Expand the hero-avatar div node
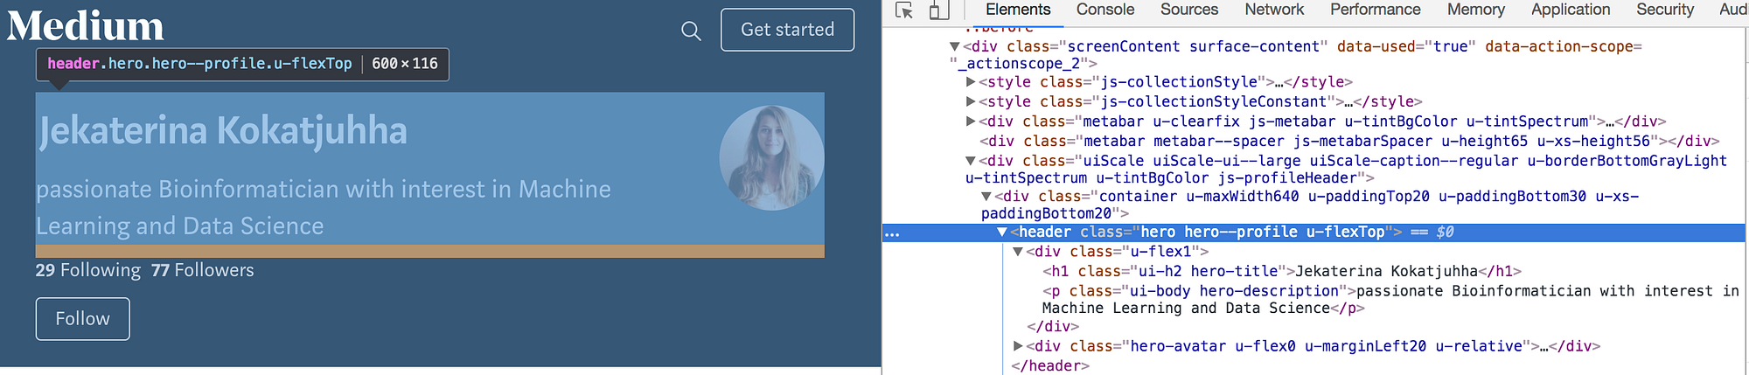The height and width of the screenshot is (375, 1749). tap(1018, 346)
